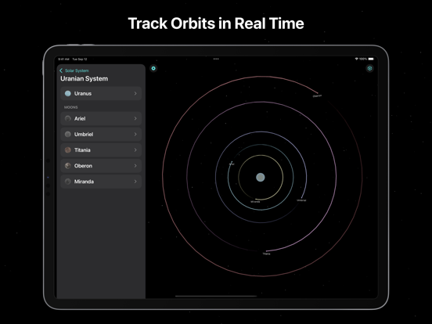Click the Uranus planet icon in sidebar
Viewport: 432px width, 324px height.
click(x=68, y=93)
